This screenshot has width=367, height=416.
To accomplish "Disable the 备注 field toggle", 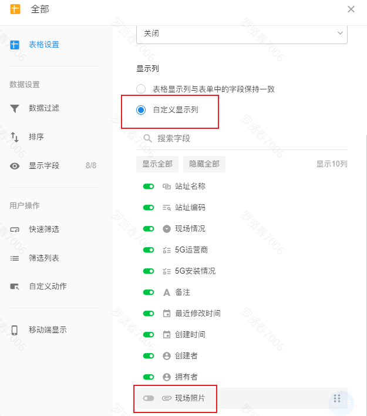I will 149,292.
